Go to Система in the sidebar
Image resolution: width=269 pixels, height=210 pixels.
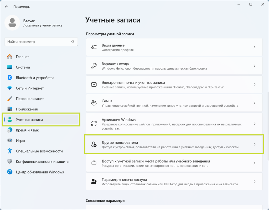point(41,67)
